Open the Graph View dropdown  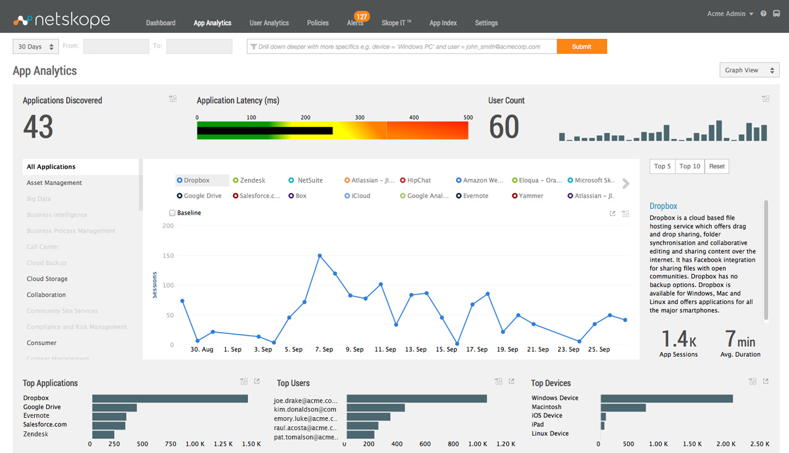[749, 70]
